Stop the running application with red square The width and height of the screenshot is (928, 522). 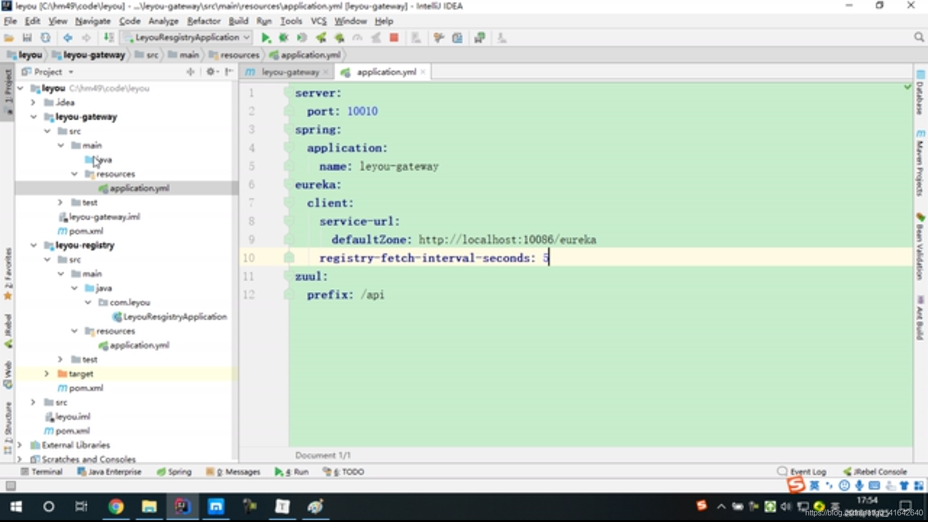(x=394, y=38)
